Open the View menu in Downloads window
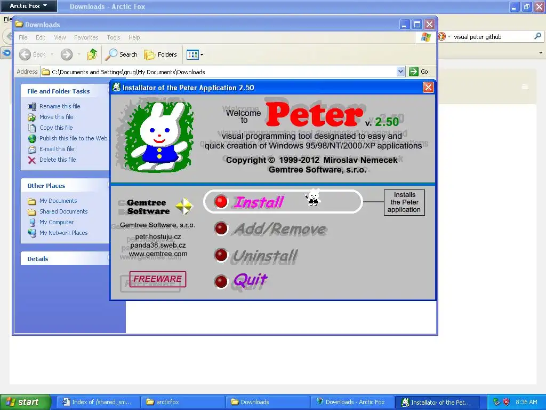This screenshot has height=410, width=546. (60, 37)
